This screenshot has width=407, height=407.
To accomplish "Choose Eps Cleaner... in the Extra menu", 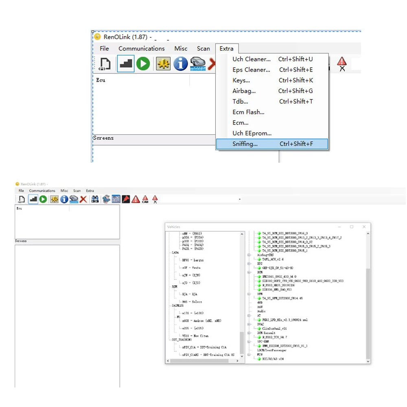I will (272, 70).
